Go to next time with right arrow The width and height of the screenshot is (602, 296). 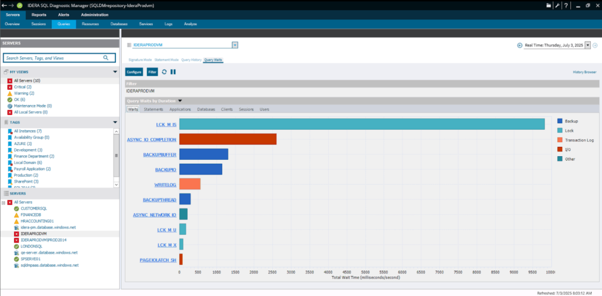coord(595,45)
